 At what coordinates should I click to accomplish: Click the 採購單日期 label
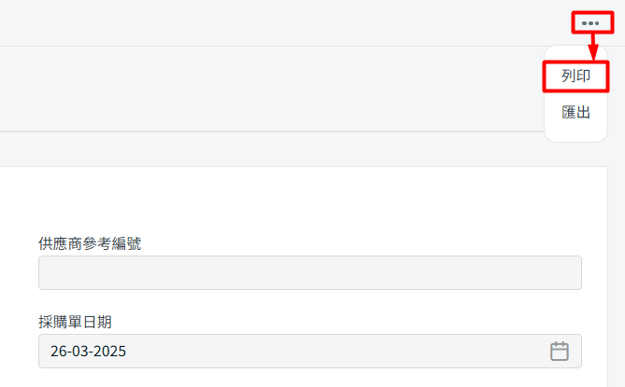[75, 322]
